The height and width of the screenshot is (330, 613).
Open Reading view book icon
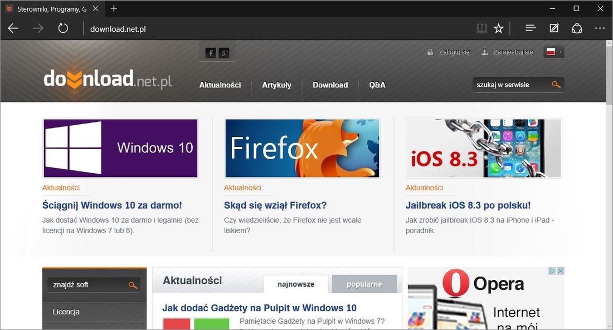click(x=481, y=28)
